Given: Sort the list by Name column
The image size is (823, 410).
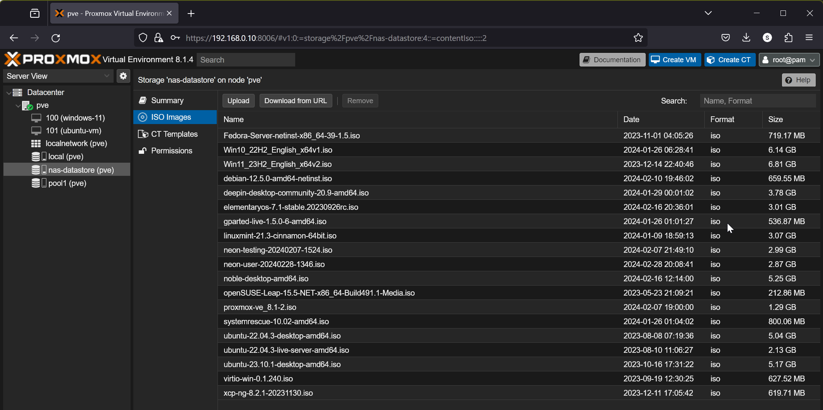Looking at the screenshot, I should [417, 119].
